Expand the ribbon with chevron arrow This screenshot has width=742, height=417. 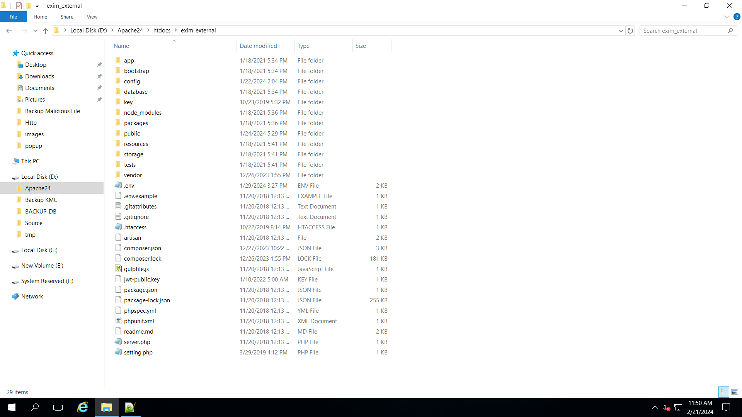click(x=727, y=17)
